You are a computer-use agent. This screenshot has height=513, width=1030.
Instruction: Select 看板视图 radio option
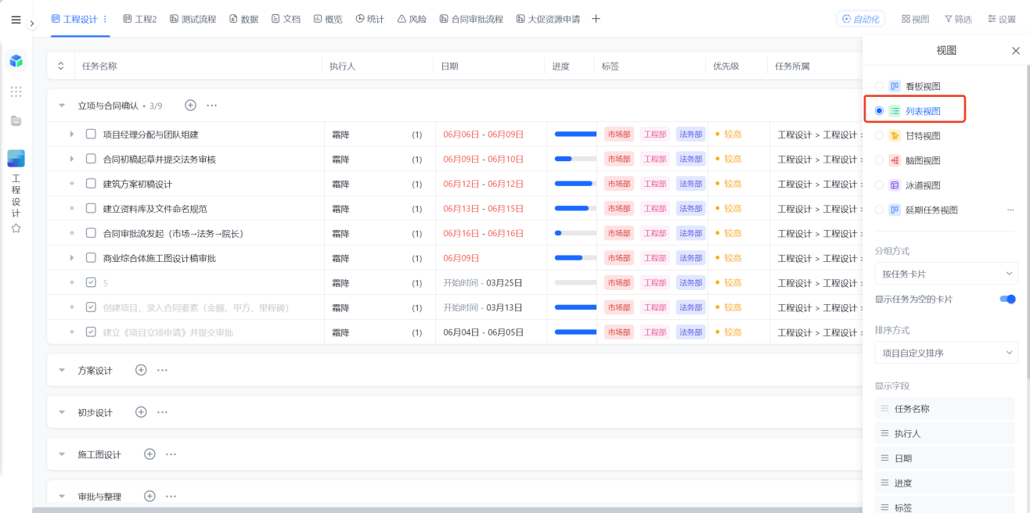880,86
